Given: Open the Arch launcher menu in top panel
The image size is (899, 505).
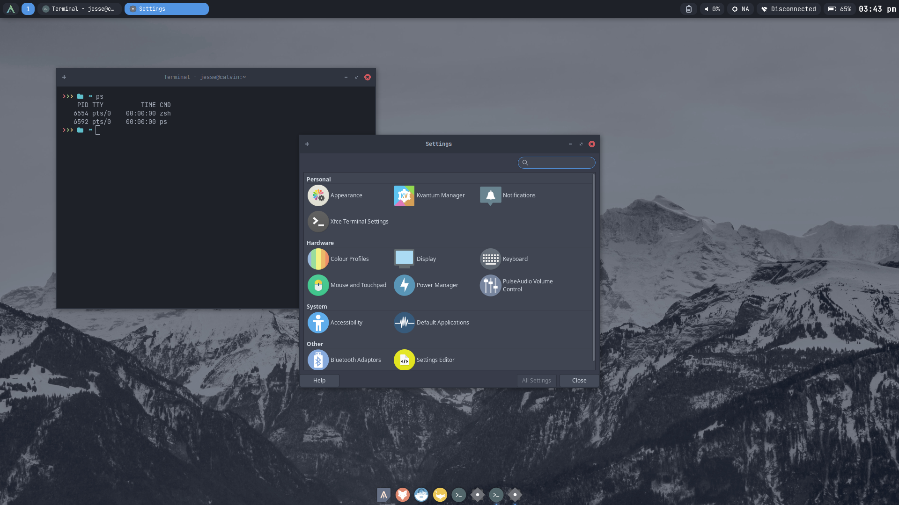Looking at the screenshot, I should 11,9.
